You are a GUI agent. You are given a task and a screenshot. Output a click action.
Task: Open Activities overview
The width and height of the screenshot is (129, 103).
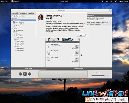click(x=4, y=1)
